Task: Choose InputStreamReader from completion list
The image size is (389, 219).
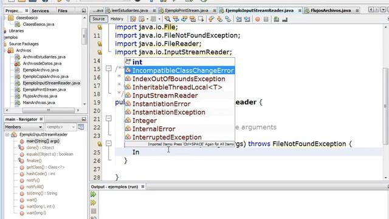Action: [x=180, y=96]
